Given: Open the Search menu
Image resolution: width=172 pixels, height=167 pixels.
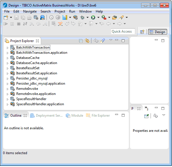Looking at the screenshot, I should 45,11.
